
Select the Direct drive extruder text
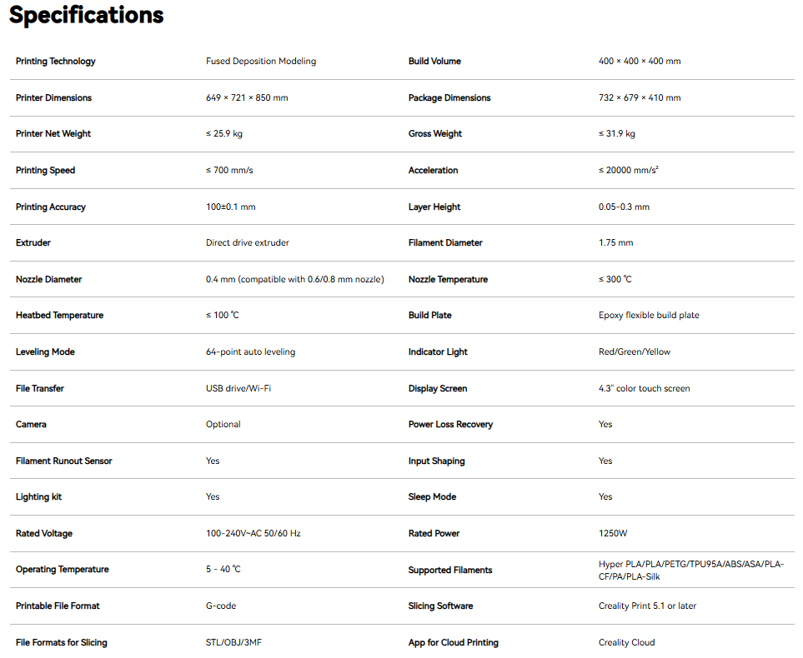(x=248, y=242)
